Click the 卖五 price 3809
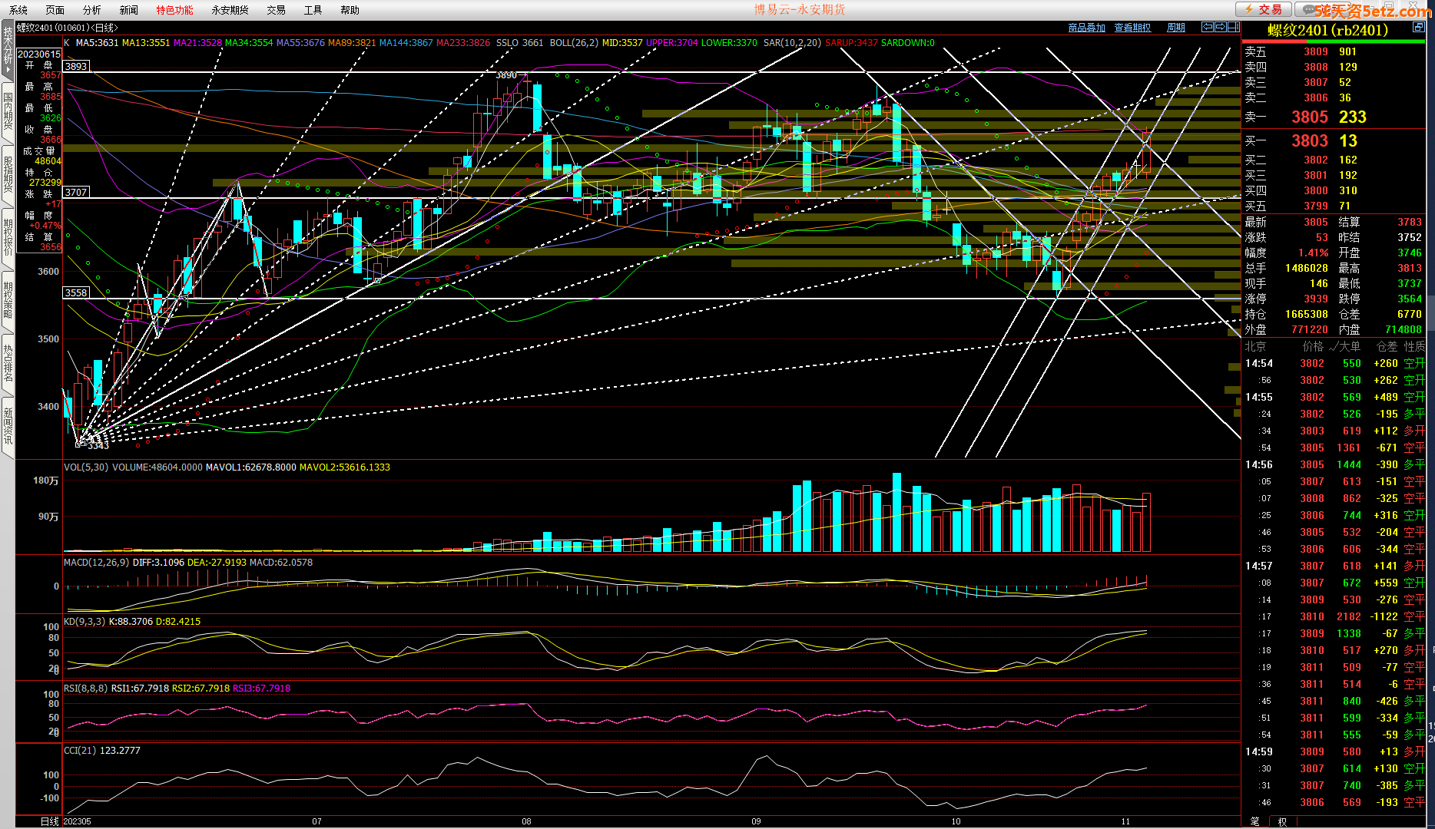Image resolution: width=1435 pixels, height=829 pixels. (x=1316, y=52)
